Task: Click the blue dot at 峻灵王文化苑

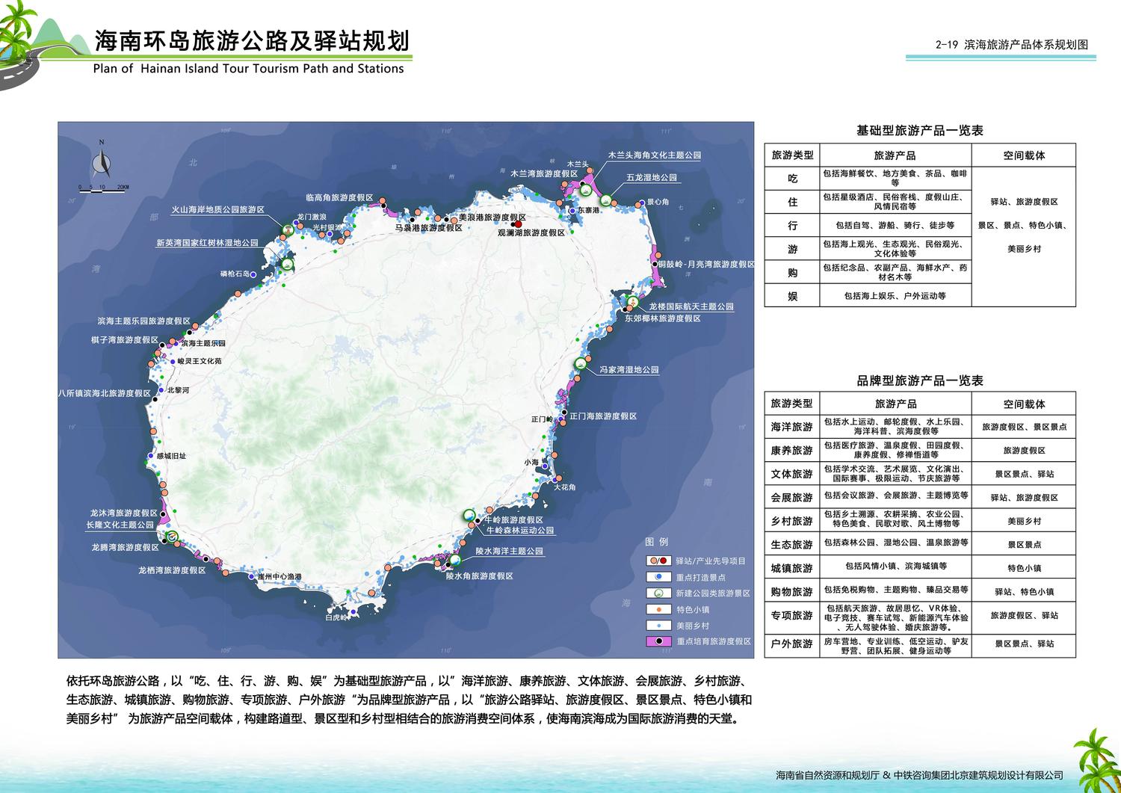Action: 173,362
